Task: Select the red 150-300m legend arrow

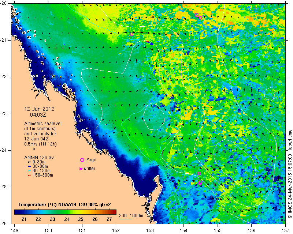Action: tap(29, 175)
